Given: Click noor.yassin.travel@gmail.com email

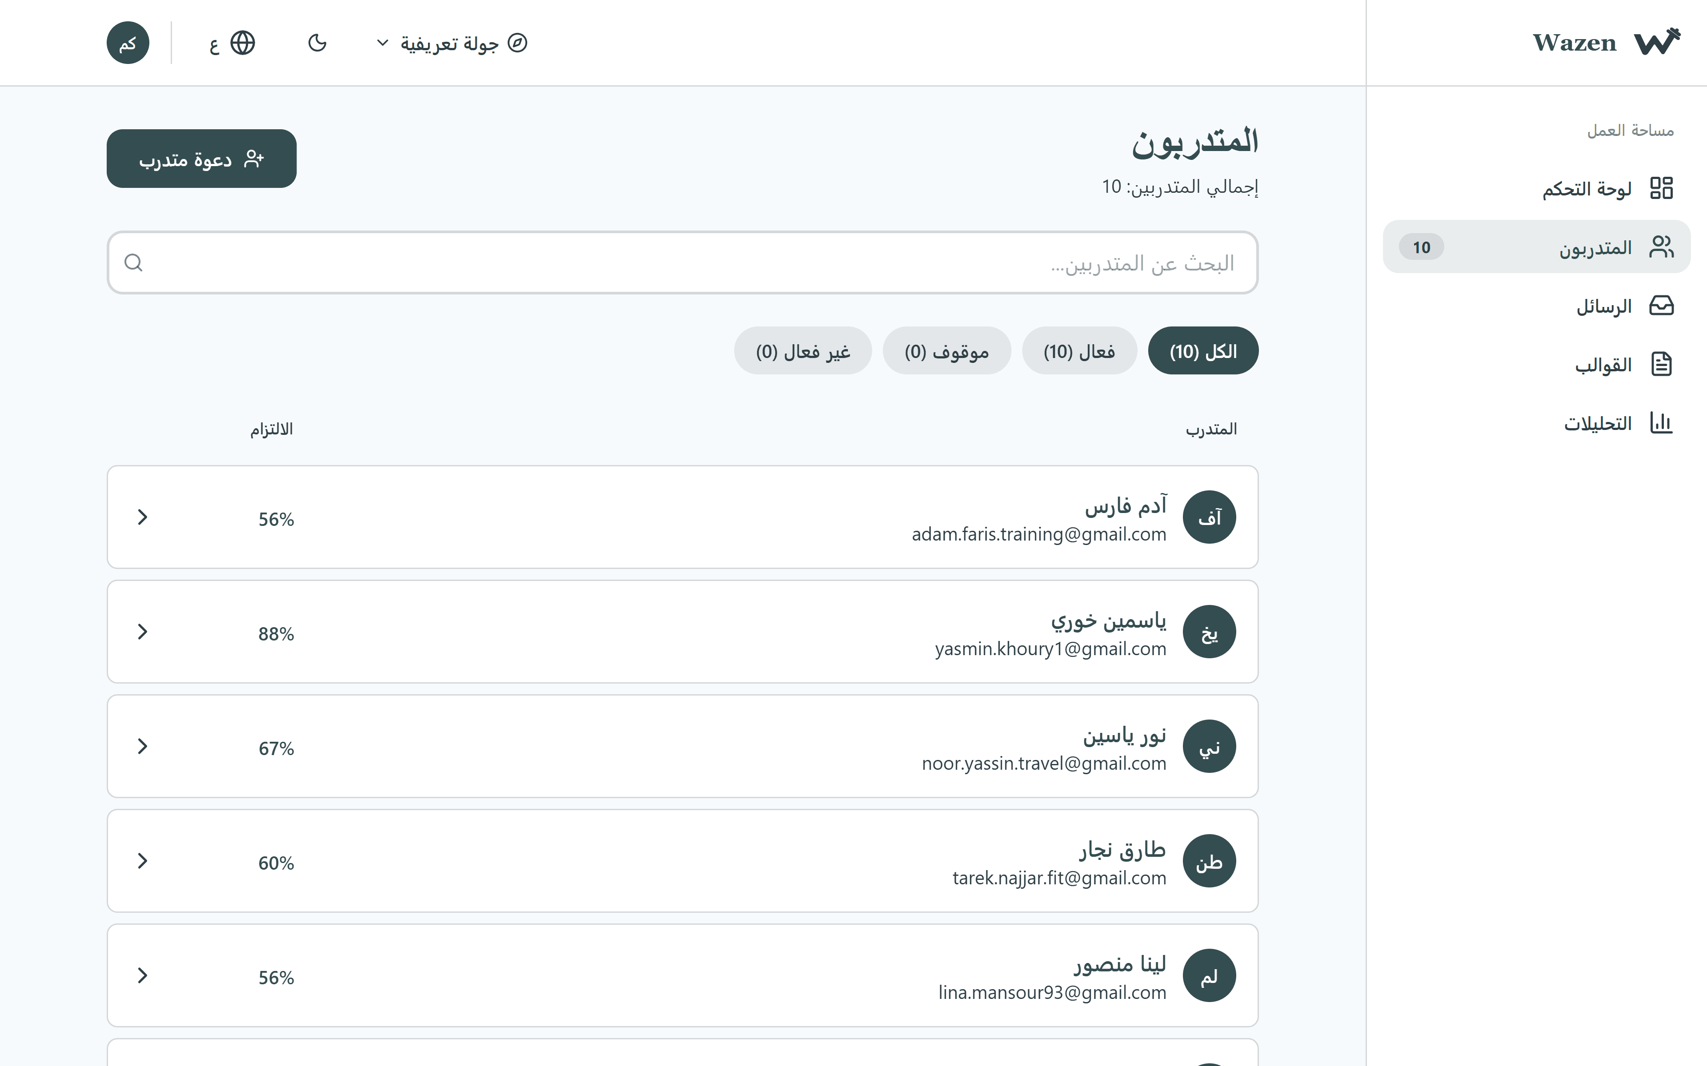Looking at the screenshot, I should pos(1044,764).
